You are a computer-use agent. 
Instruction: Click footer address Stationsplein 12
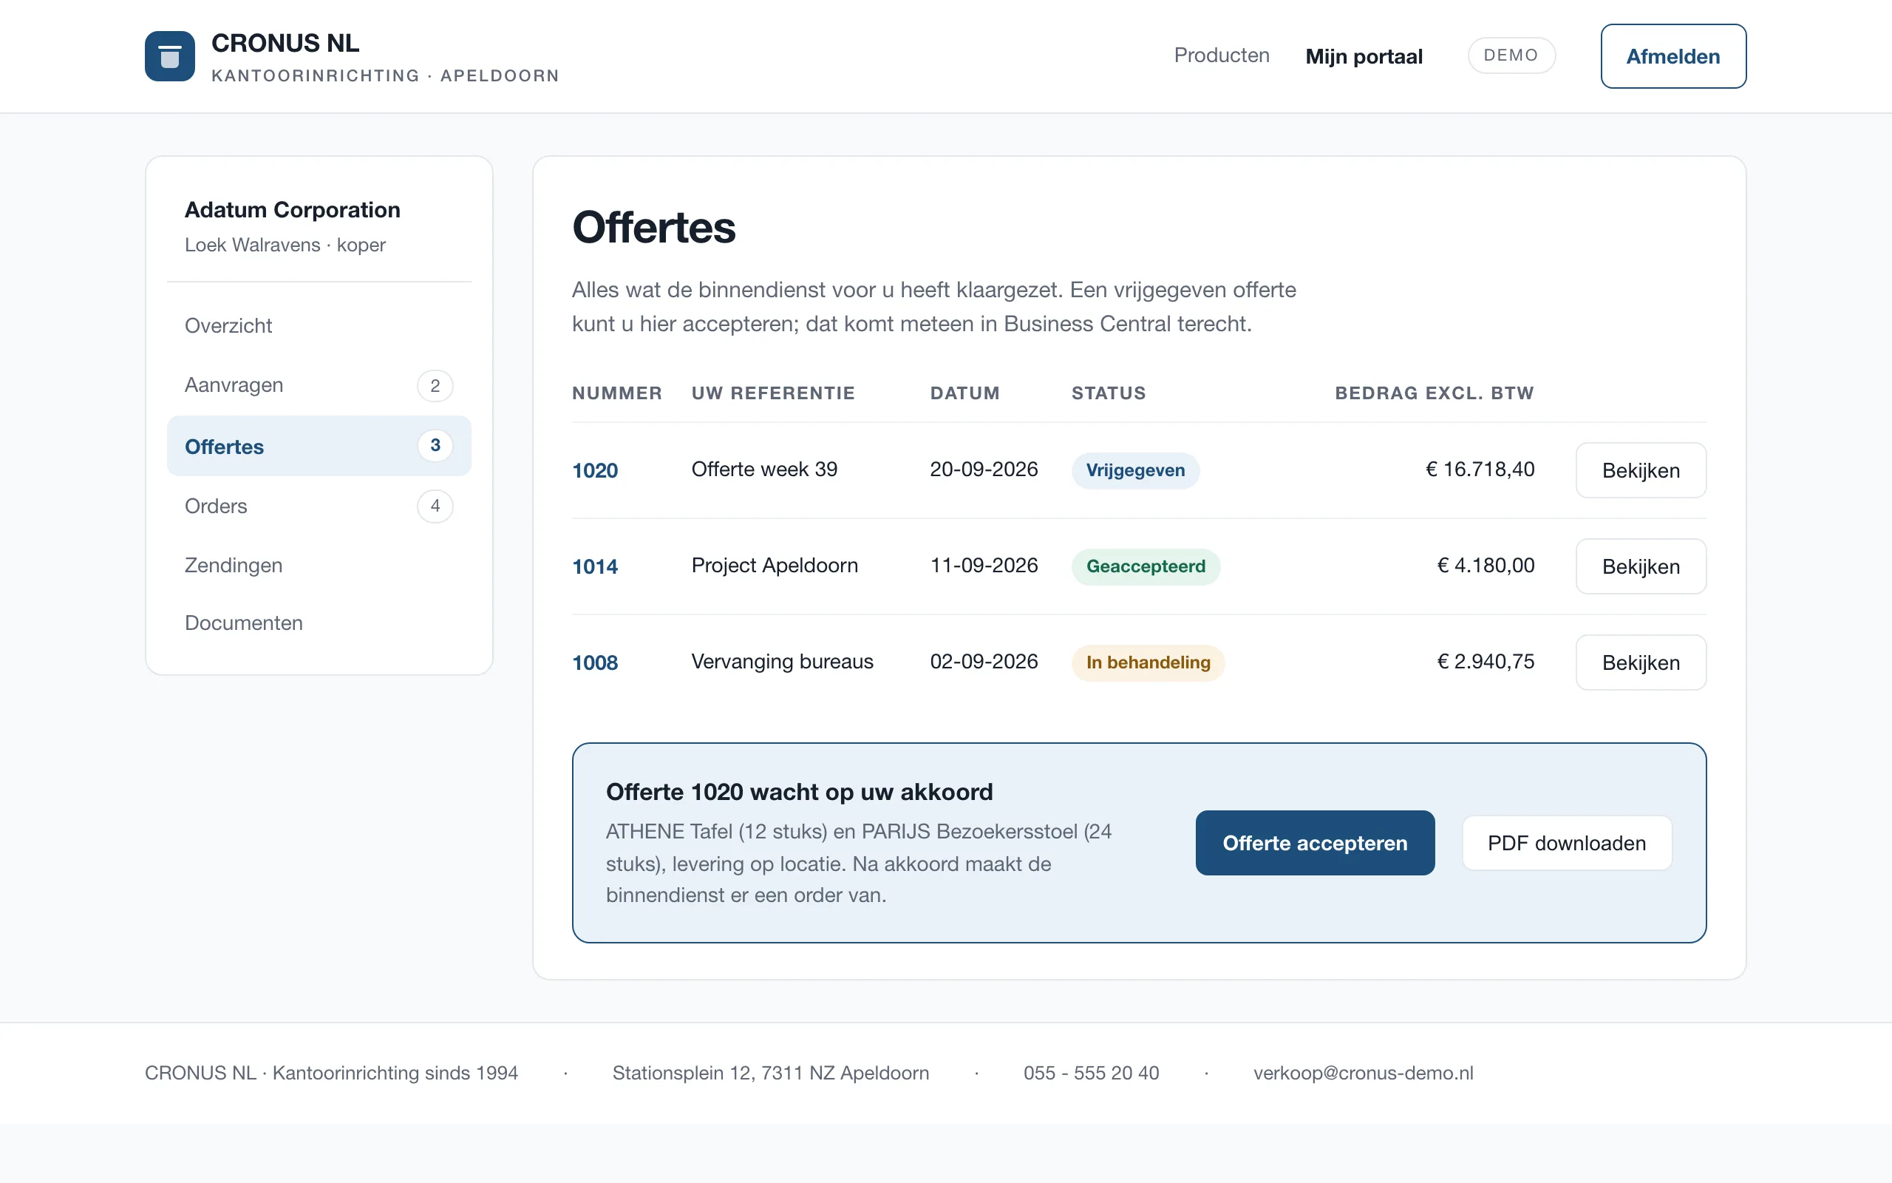(770, 1073)
